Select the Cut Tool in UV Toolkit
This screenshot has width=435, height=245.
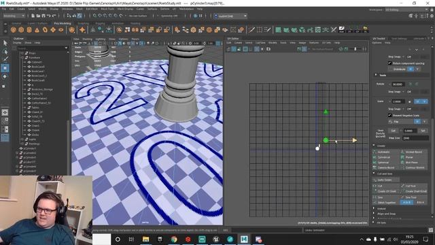click(414, 186)
